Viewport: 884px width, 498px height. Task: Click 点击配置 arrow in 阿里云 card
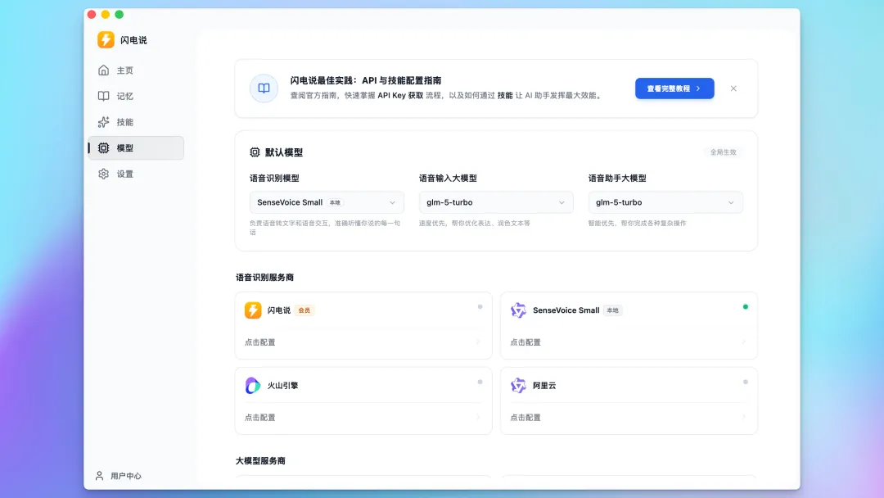743,417
